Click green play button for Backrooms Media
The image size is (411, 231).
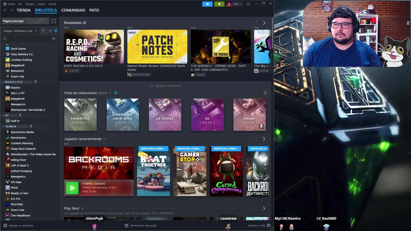tap(72, 188)
